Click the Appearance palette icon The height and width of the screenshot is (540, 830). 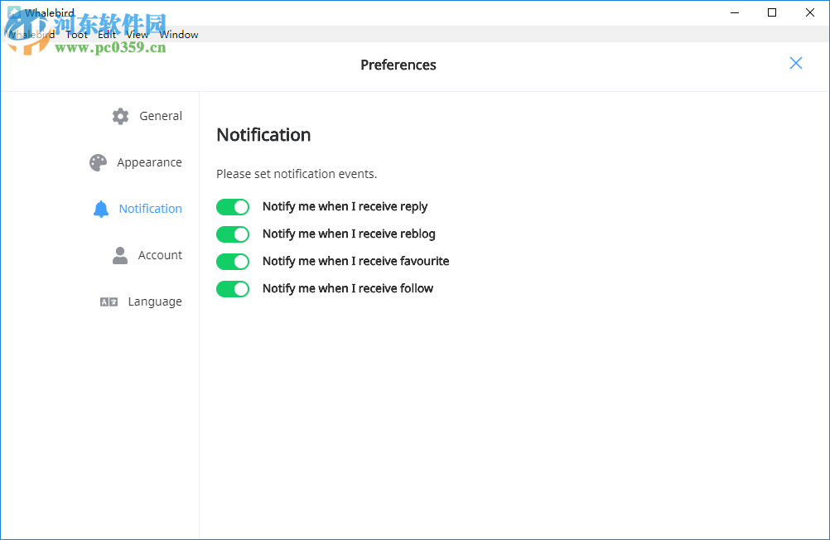(x=98, y=162)
